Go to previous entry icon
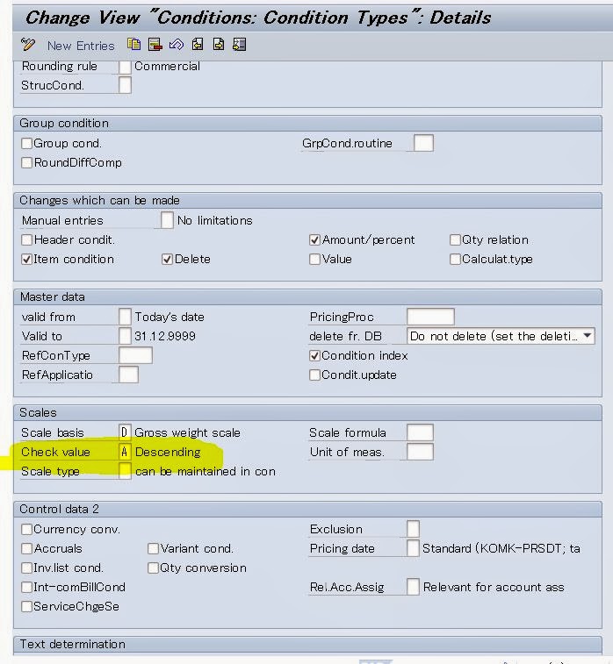Viewport: 613px width, 664px height. point(198,44)
